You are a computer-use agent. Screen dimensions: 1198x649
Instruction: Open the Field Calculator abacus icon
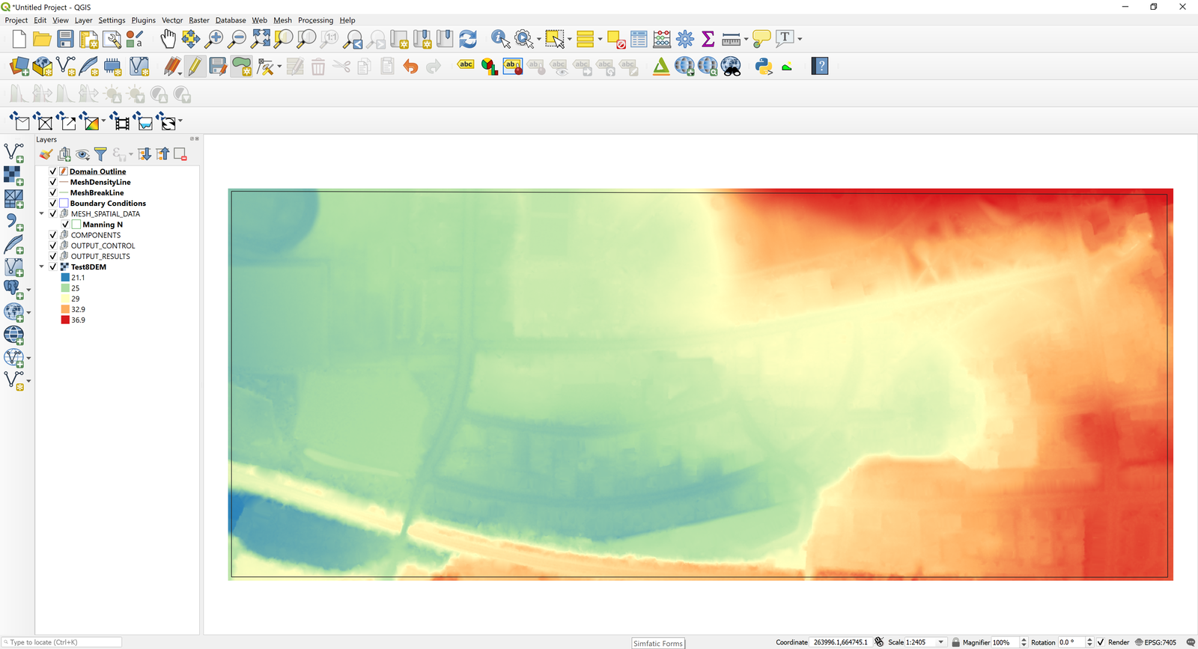click(662, 39)
